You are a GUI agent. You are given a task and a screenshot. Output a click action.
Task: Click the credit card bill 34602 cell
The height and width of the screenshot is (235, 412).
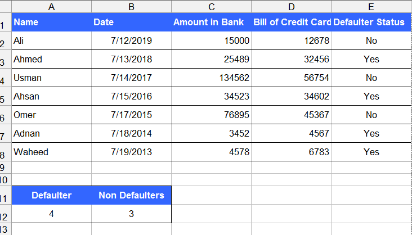pyautogui.click(x=291, y=96)
